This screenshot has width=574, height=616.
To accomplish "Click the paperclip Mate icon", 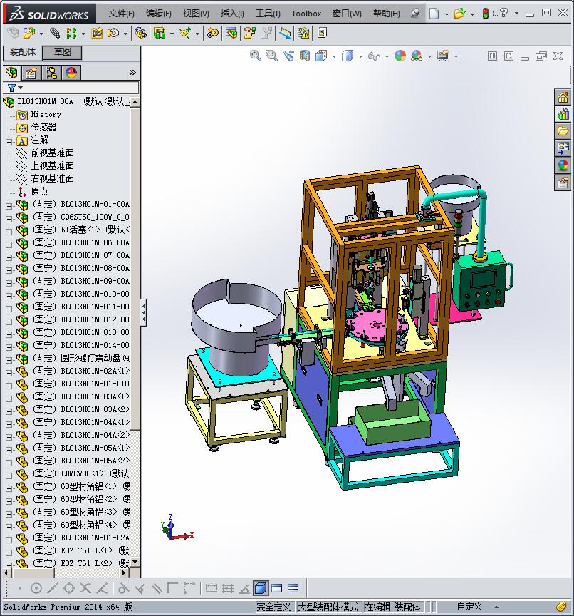I will point(55,34).
